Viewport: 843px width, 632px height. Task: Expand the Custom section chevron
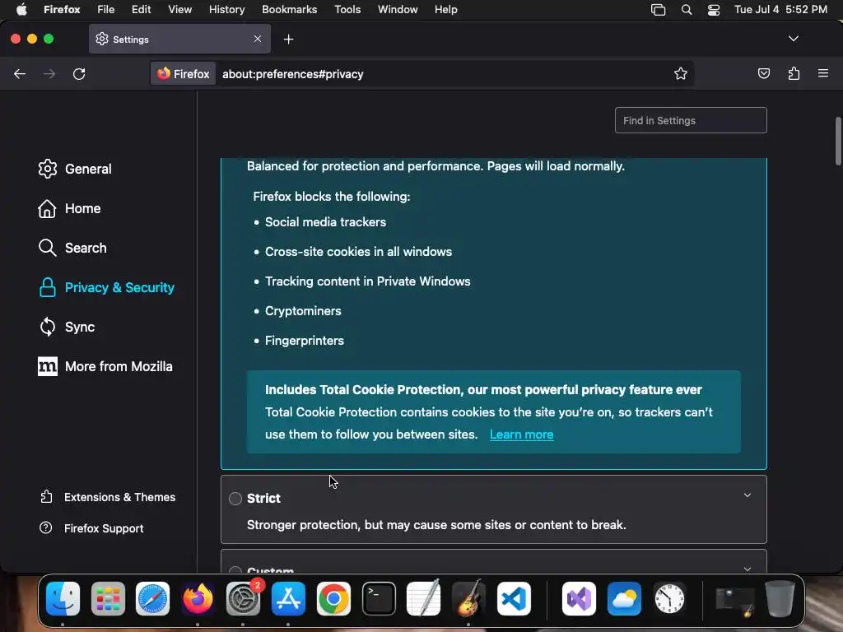point(748,569)
